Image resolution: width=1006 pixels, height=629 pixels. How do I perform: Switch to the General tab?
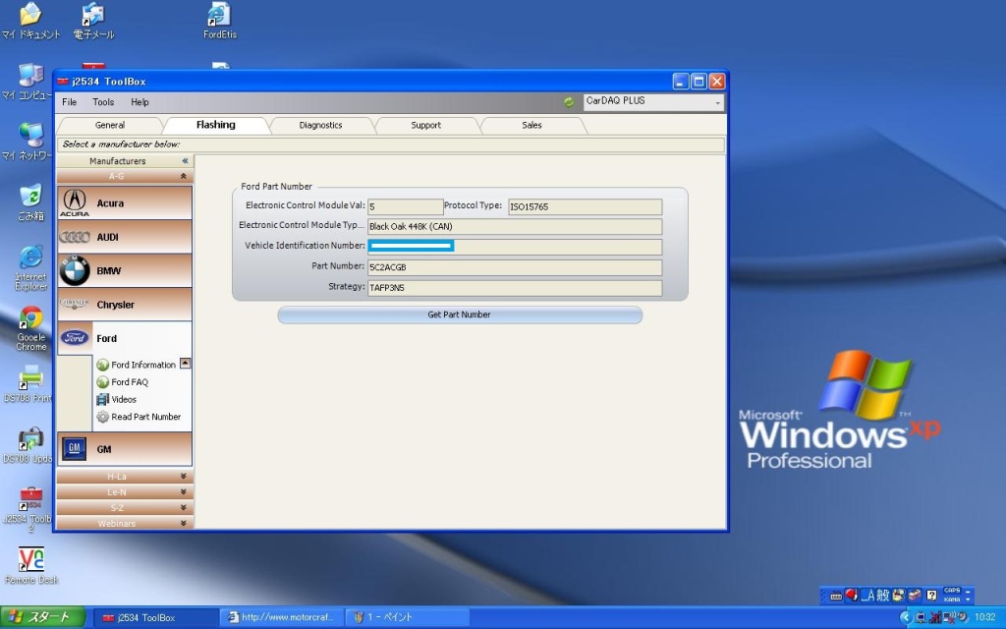point(110,125)
